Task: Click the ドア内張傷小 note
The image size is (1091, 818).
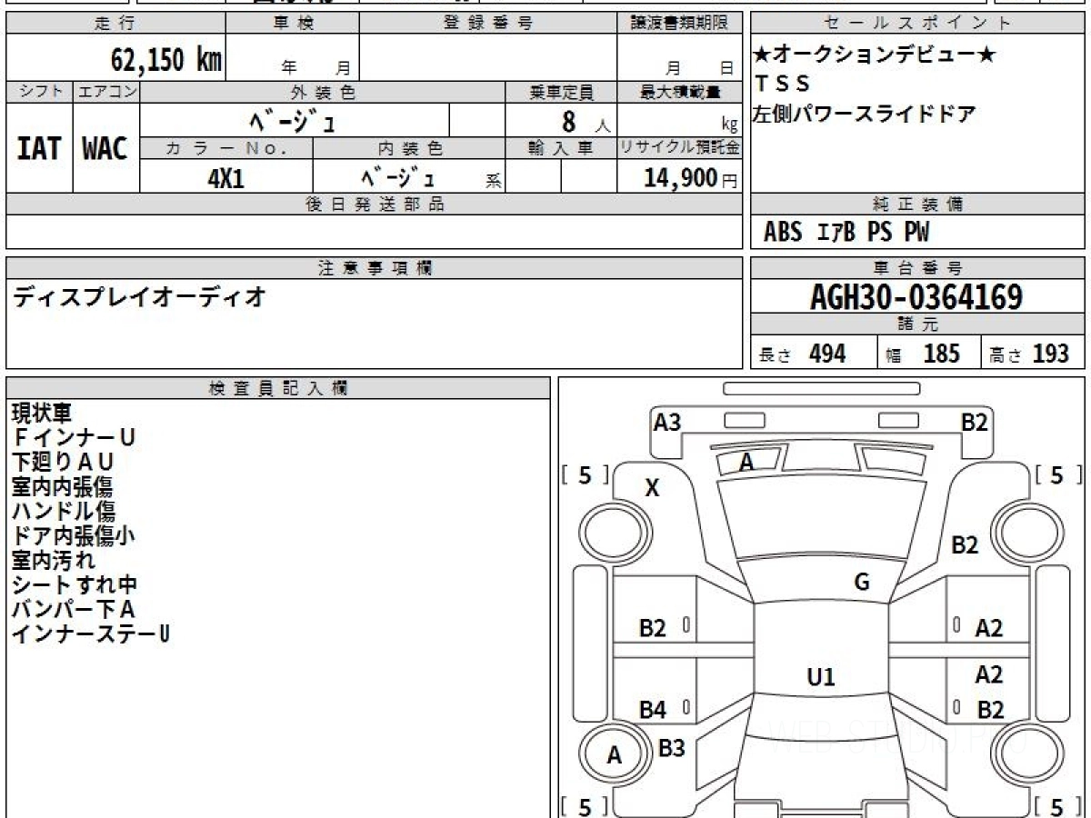Action: [x=74, y=536]
